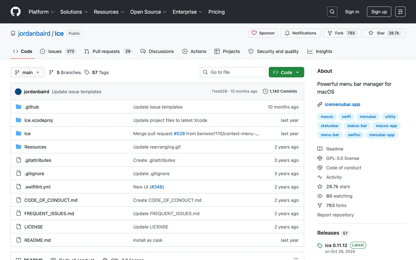Viewport: 416px width, 260px height.
Task: Fork the repository
Action: tap(342, 33)
